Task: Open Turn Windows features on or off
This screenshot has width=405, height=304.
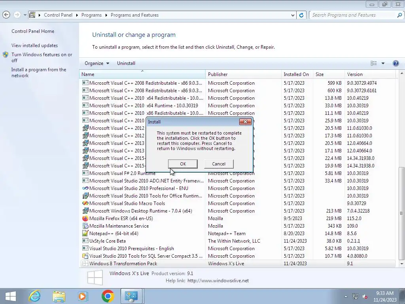Action: pos(42,57)
